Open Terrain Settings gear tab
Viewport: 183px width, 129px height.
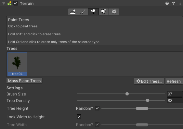click(114, 12)
